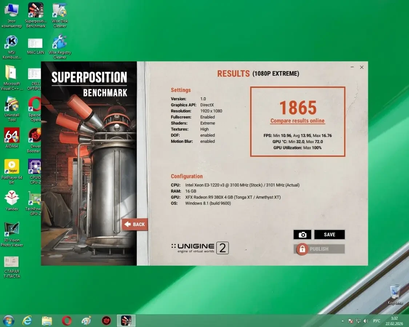Click the Resolution value 1920 x 1080

point(211,111)
